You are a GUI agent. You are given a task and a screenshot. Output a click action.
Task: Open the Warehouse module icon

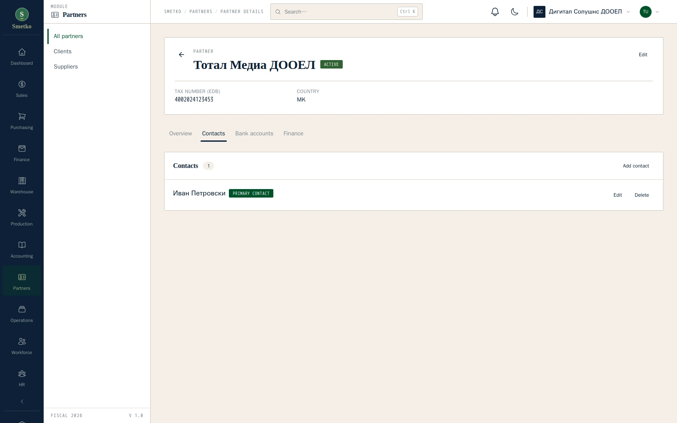point(22,181)
